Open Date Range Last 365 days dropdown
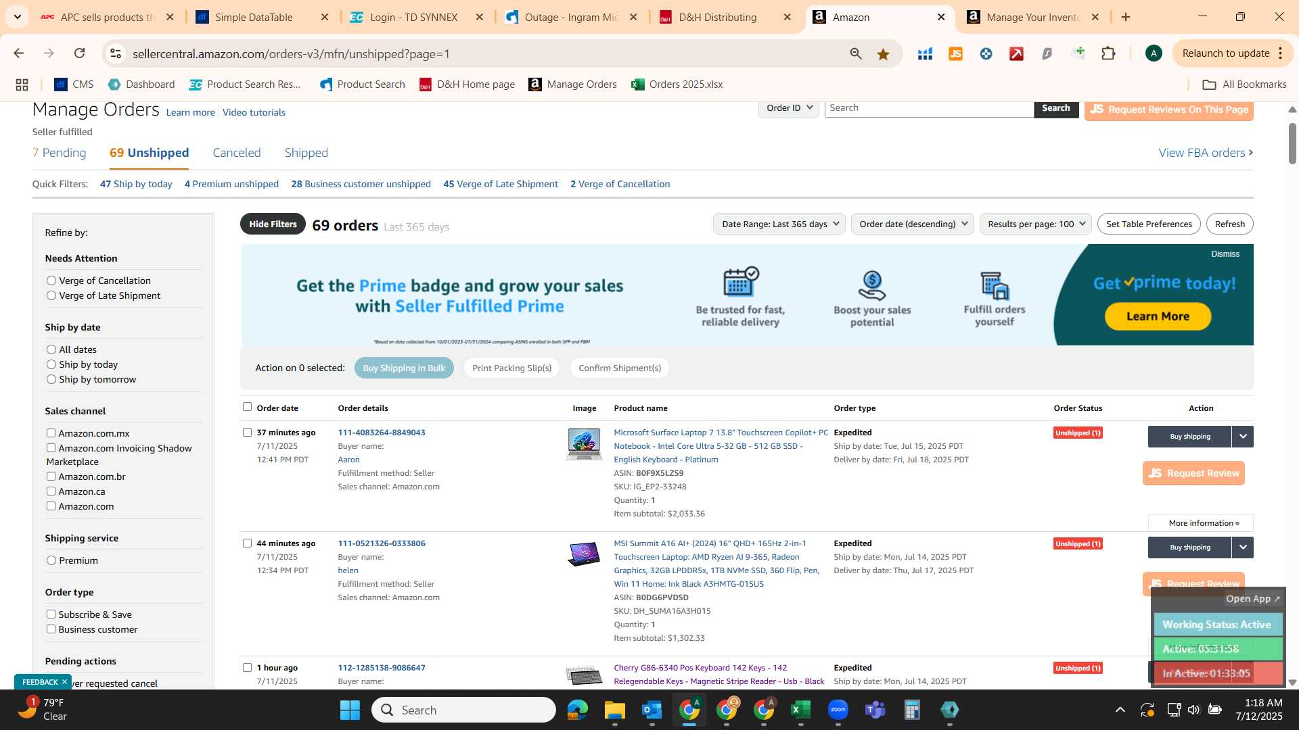Screen dimensions: 1299x730 pyautogui.click(x=779, y=224)
